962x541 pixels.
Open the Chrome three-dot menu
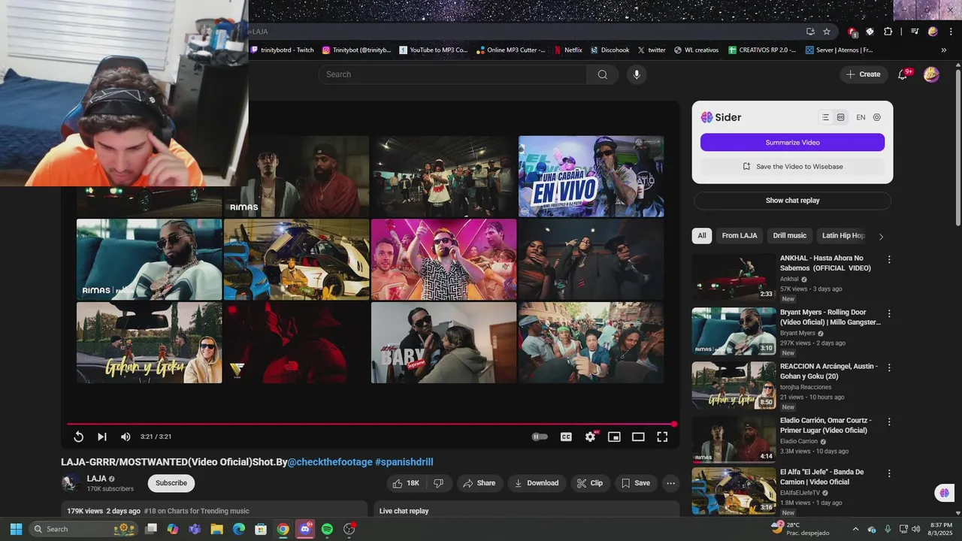tap(951, 32)
